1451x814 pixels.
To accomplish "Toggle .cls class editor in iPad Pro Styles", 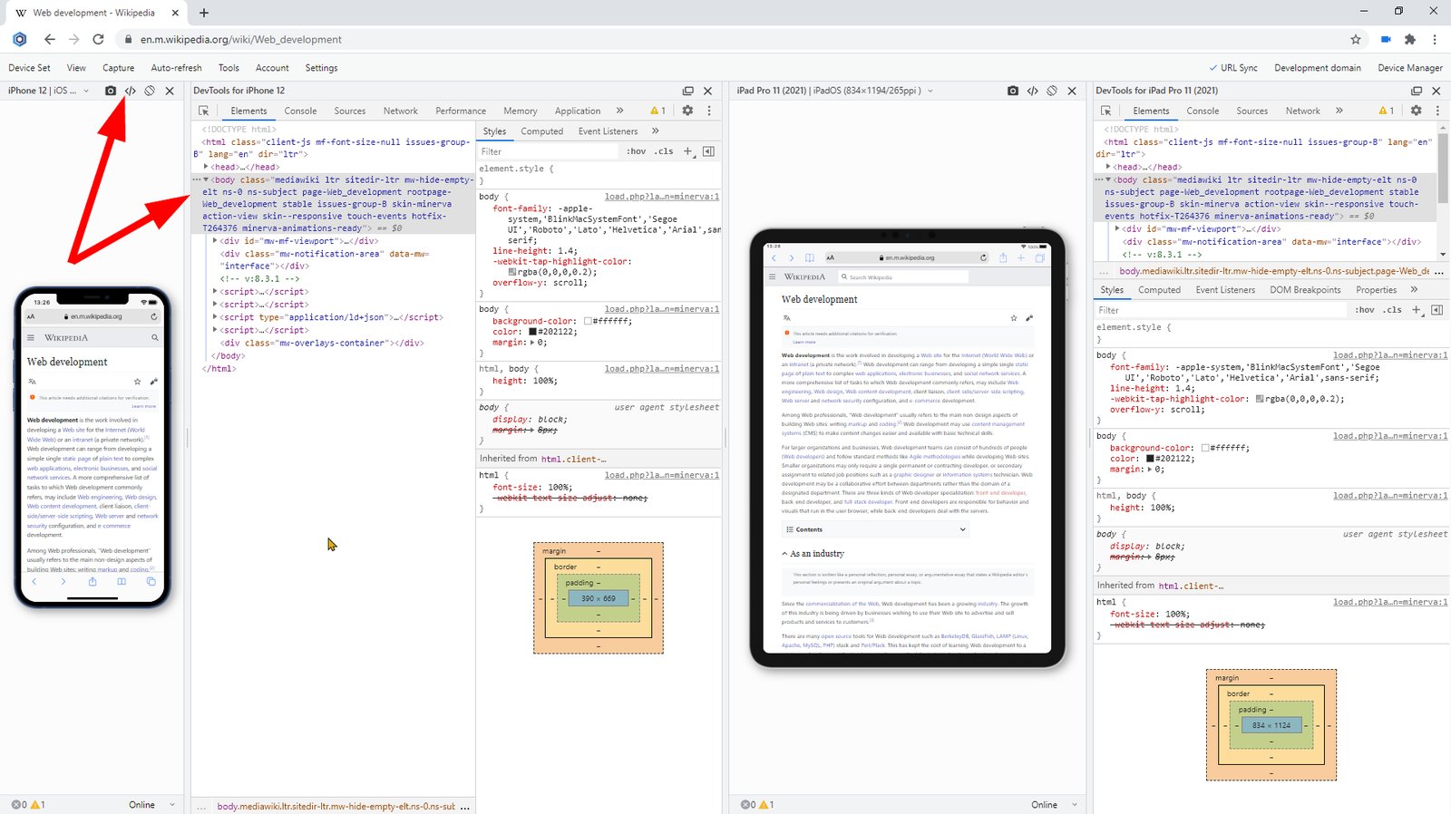I will point(1393,310).
